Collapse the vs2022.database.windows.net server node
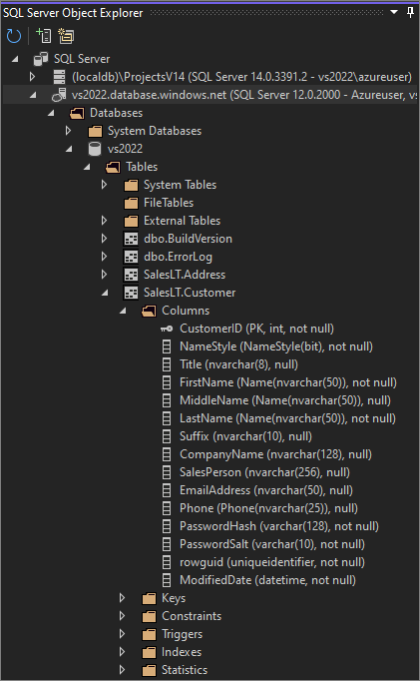420x681 pixels. (x=33, y=95)
